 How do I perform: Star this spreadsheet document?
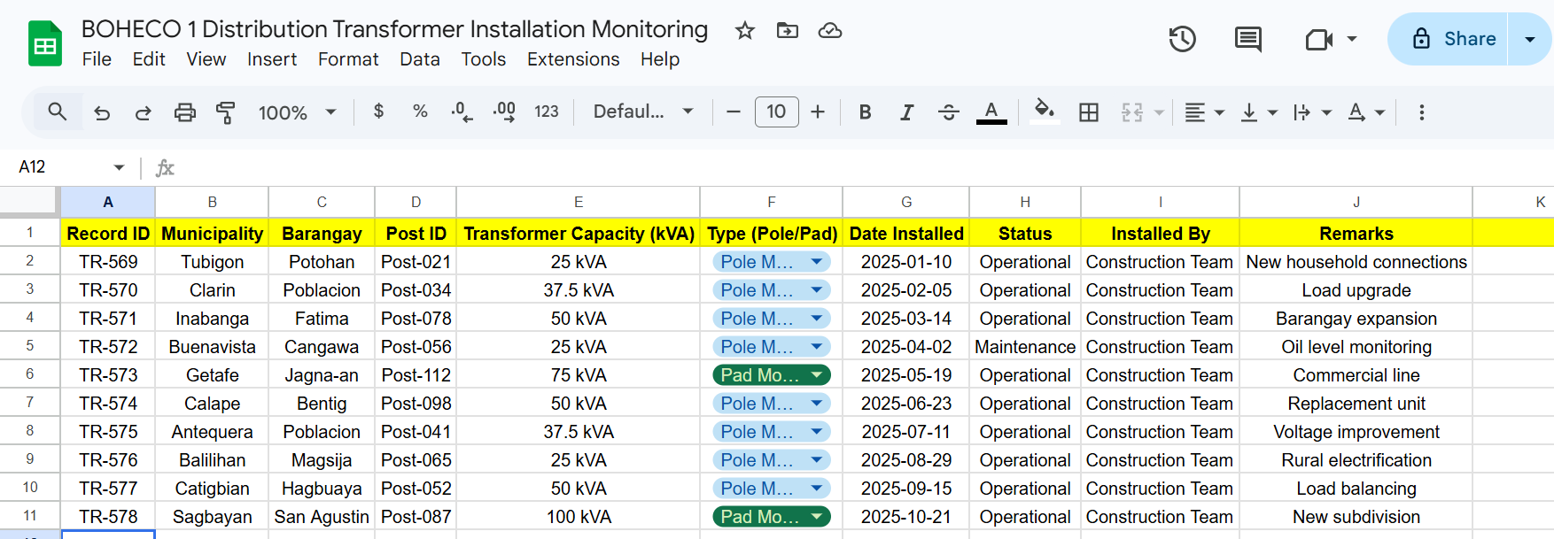pyautogui.click(x=744, y=31)
